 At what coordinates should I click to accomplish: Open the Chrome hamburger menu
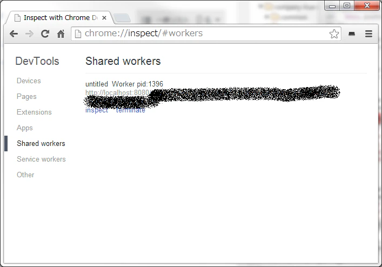point(368,34)
